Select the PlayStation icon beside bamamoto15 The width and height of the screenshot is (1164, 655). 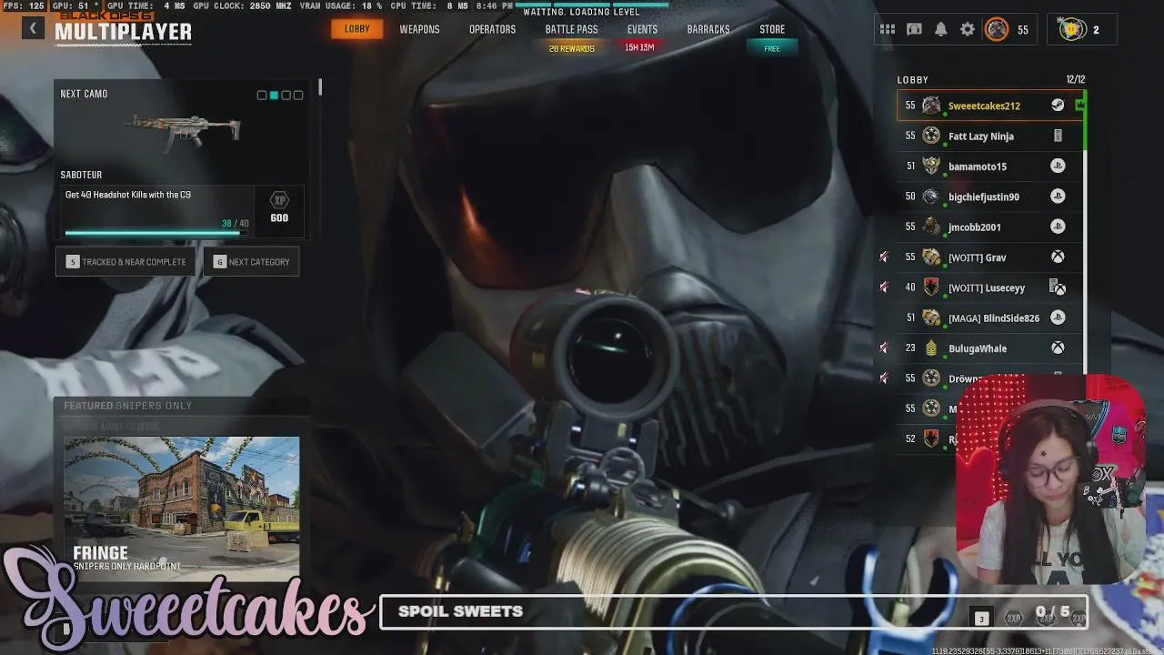pyautogui.click(x=1058, y=166)
